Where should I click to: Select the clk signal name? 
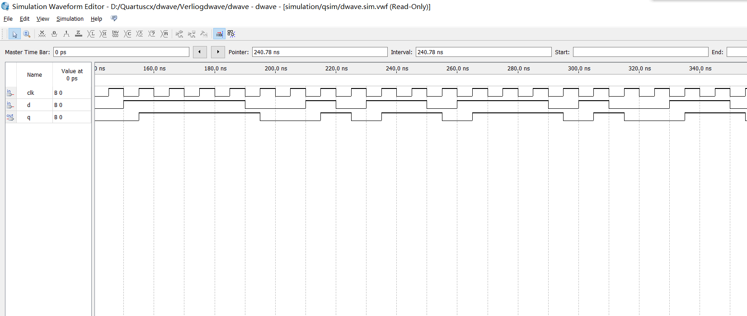coord(31,93)
